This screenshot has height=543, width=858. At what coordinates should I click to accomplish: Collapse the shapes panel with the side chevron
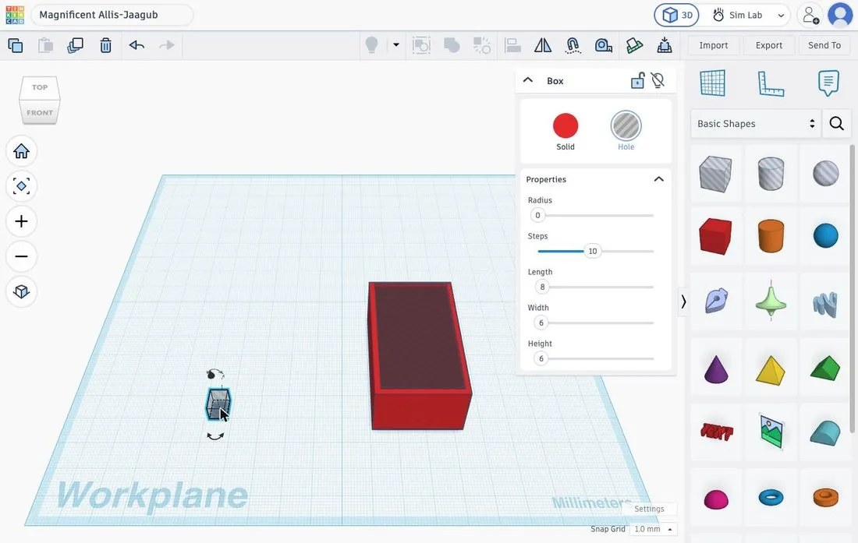[x=683, y=301]
